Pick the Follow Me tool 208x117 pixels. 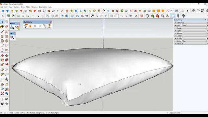(x=6, y=60)
